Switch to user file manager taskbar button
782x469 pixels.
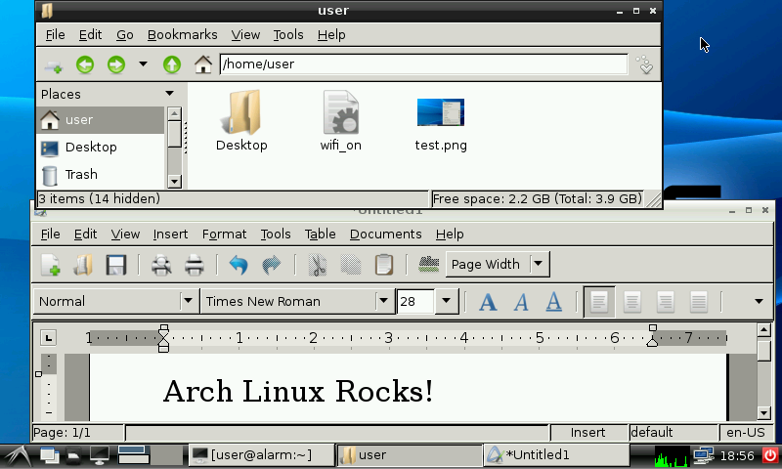coord(409,455)
